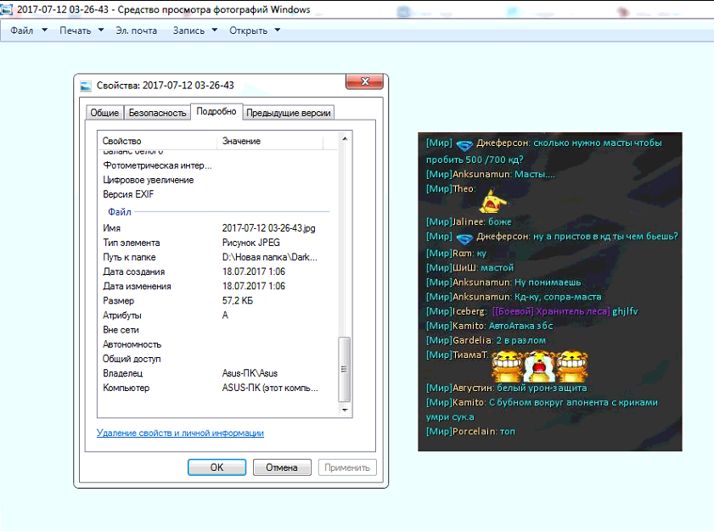The width and height of the screenshot is (714, 531).
Task: Click the scroll down arrow in properties list
Action: tap(345, 410)
